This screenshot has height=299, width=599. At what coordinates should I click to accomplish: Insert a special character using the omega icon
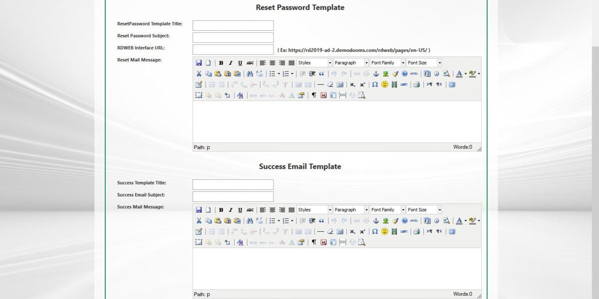(375, 84)
